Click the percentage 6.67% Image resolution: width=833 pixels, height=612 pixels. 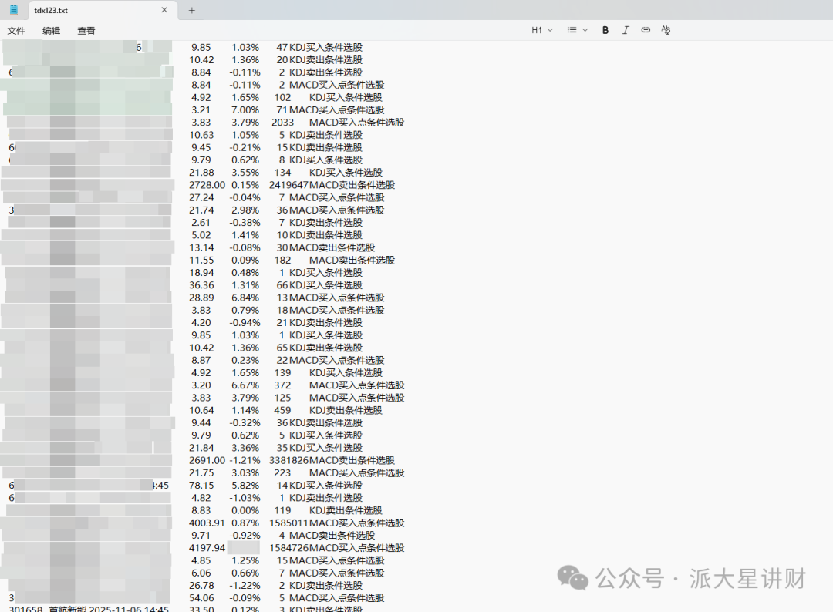click(245, 385)
